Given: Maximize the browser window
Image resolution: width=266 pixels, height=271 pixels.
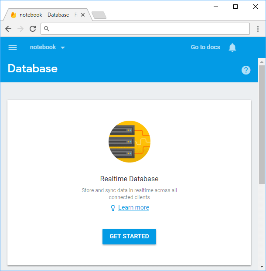Looking at the screenshot, I should (235, 7).
